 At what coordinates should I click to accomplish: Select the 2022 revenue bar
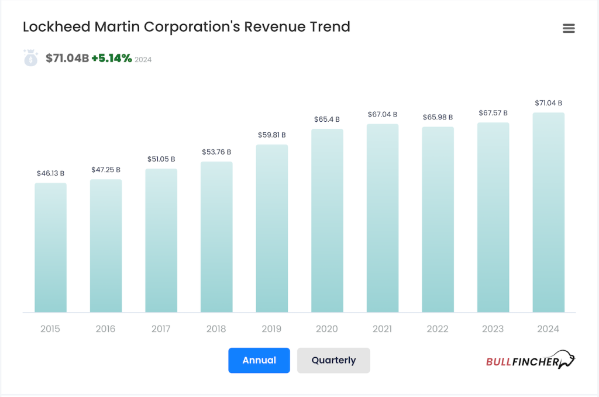[x=438, y=220]
